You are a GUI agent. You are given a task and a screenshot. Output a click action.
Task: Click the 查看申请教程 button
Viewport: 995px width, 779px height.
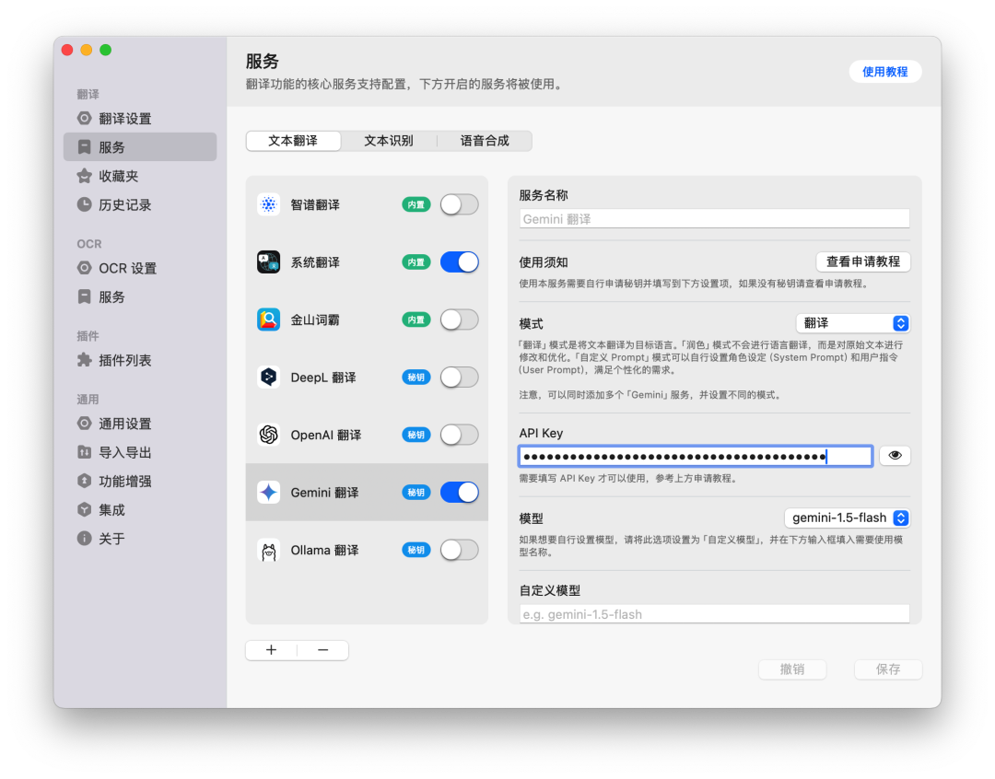(863, 262)
